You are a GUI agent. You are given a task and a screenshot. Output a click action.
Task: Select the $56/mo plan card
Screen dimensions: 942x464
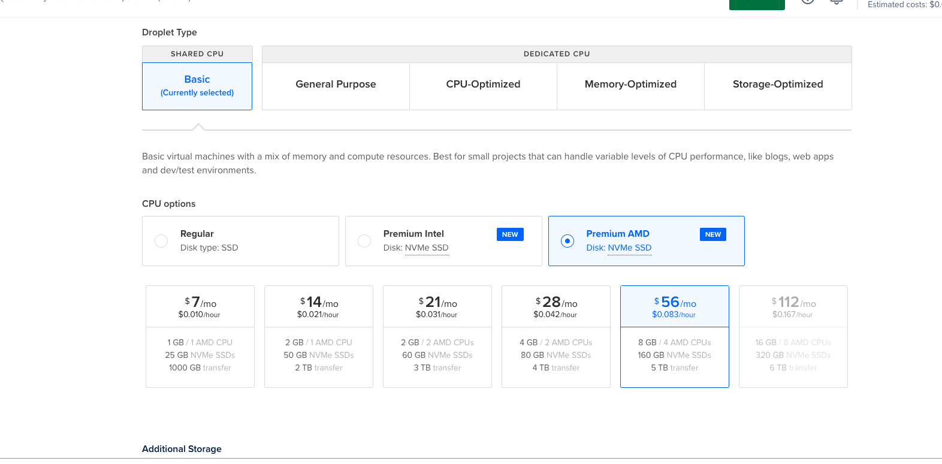(675, 336)
